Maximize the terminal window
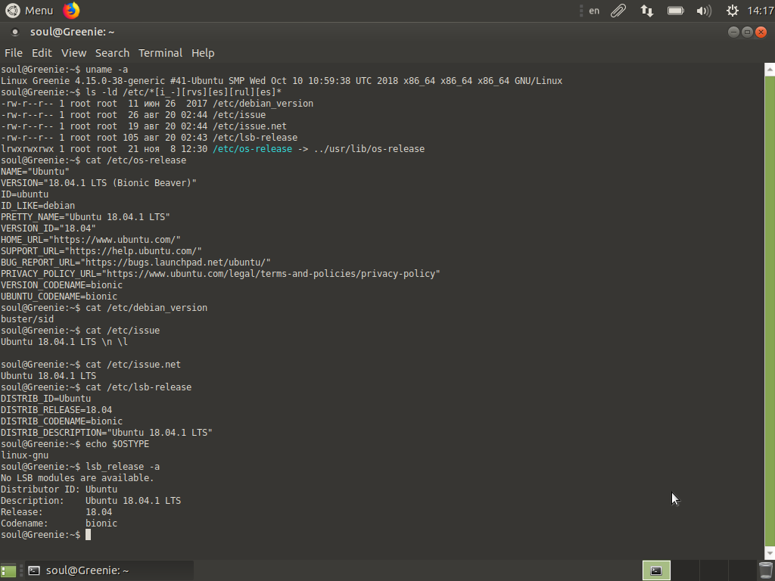Viewport: 775px width, 581px height. [747, 32]
